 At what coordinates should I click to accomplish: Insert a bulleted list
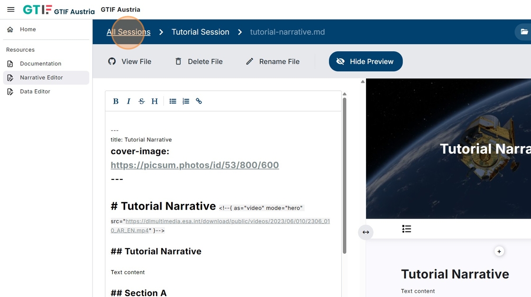coord(173,101)
